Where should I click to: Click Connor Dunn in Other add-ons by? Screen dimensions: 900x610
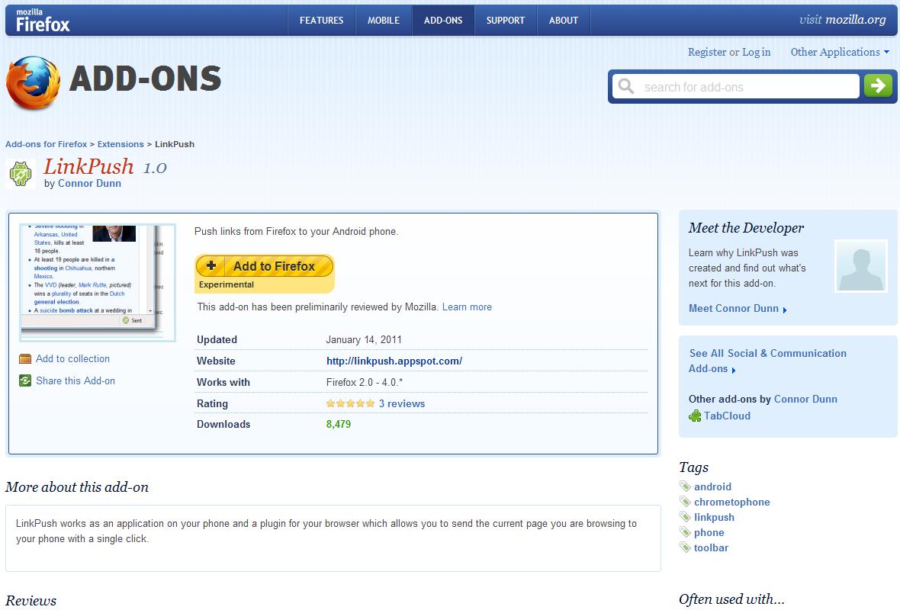806,400
